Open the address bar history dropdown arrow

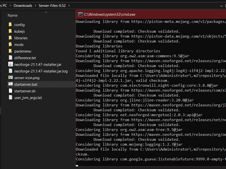pyautogui.click(x=221, y=6)
